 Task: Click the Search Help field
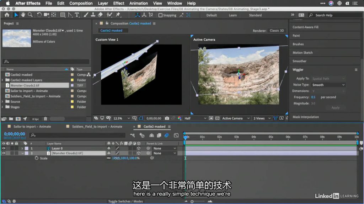pos(335,15)
